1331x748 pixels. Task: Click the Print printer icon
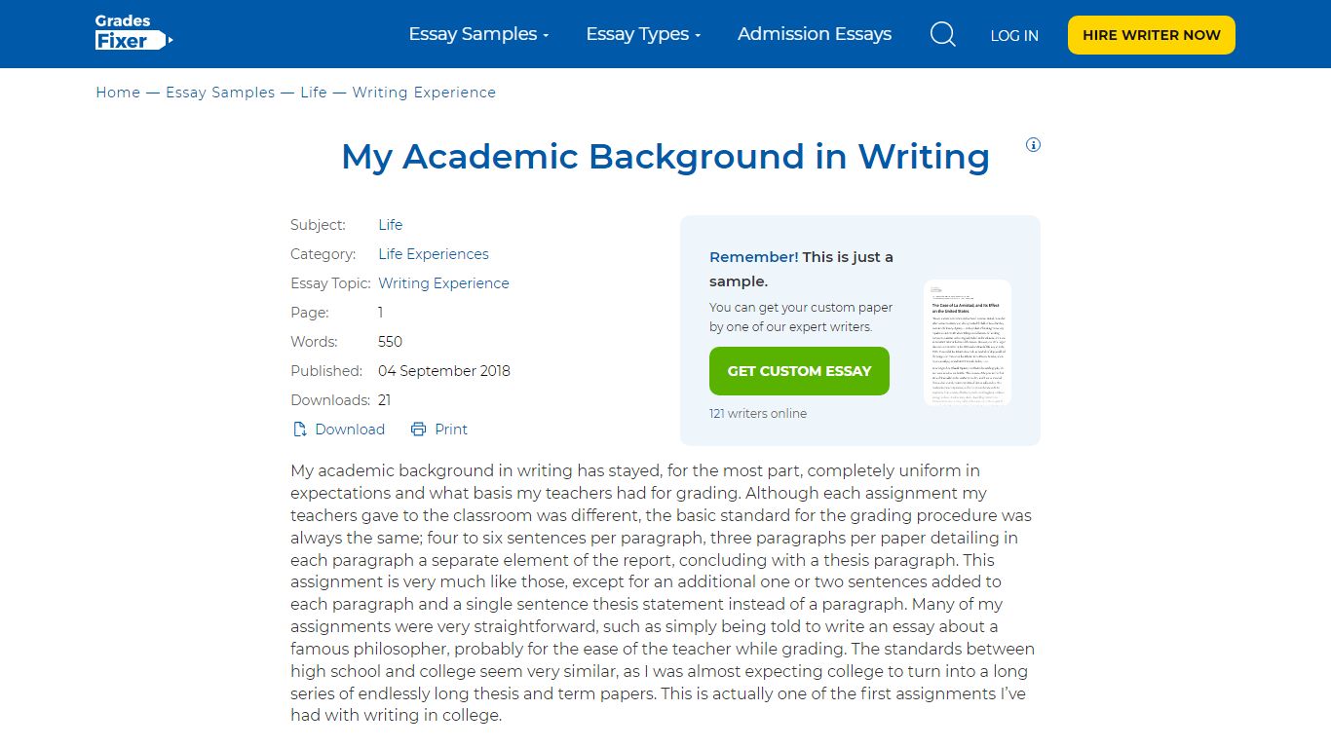[x=419, y=430]
